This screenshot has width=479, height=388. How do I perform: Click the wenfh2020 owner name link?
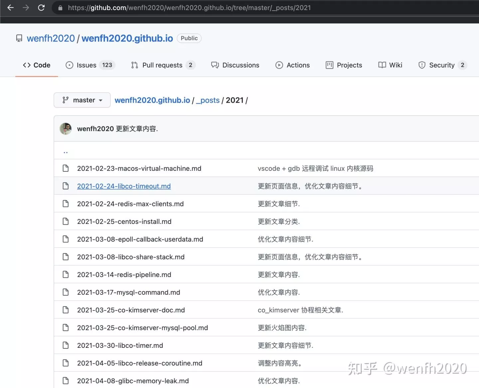[51, 39]
